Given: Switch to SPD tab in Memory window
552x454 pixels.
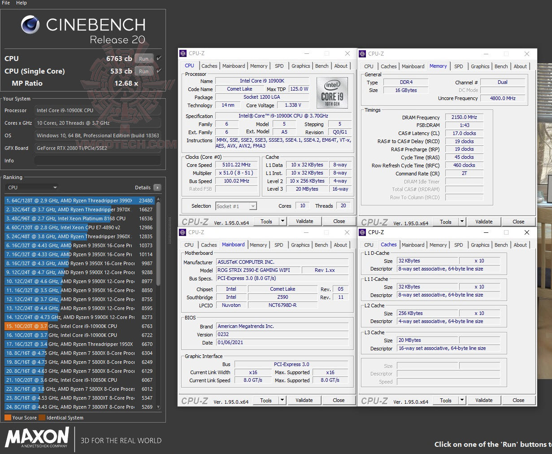Looking at the screenshot, I should coord(458,66).
